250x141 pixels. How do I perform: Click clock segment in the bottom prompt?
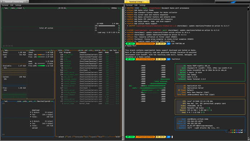pyautogui.click(x=161, y=137)
